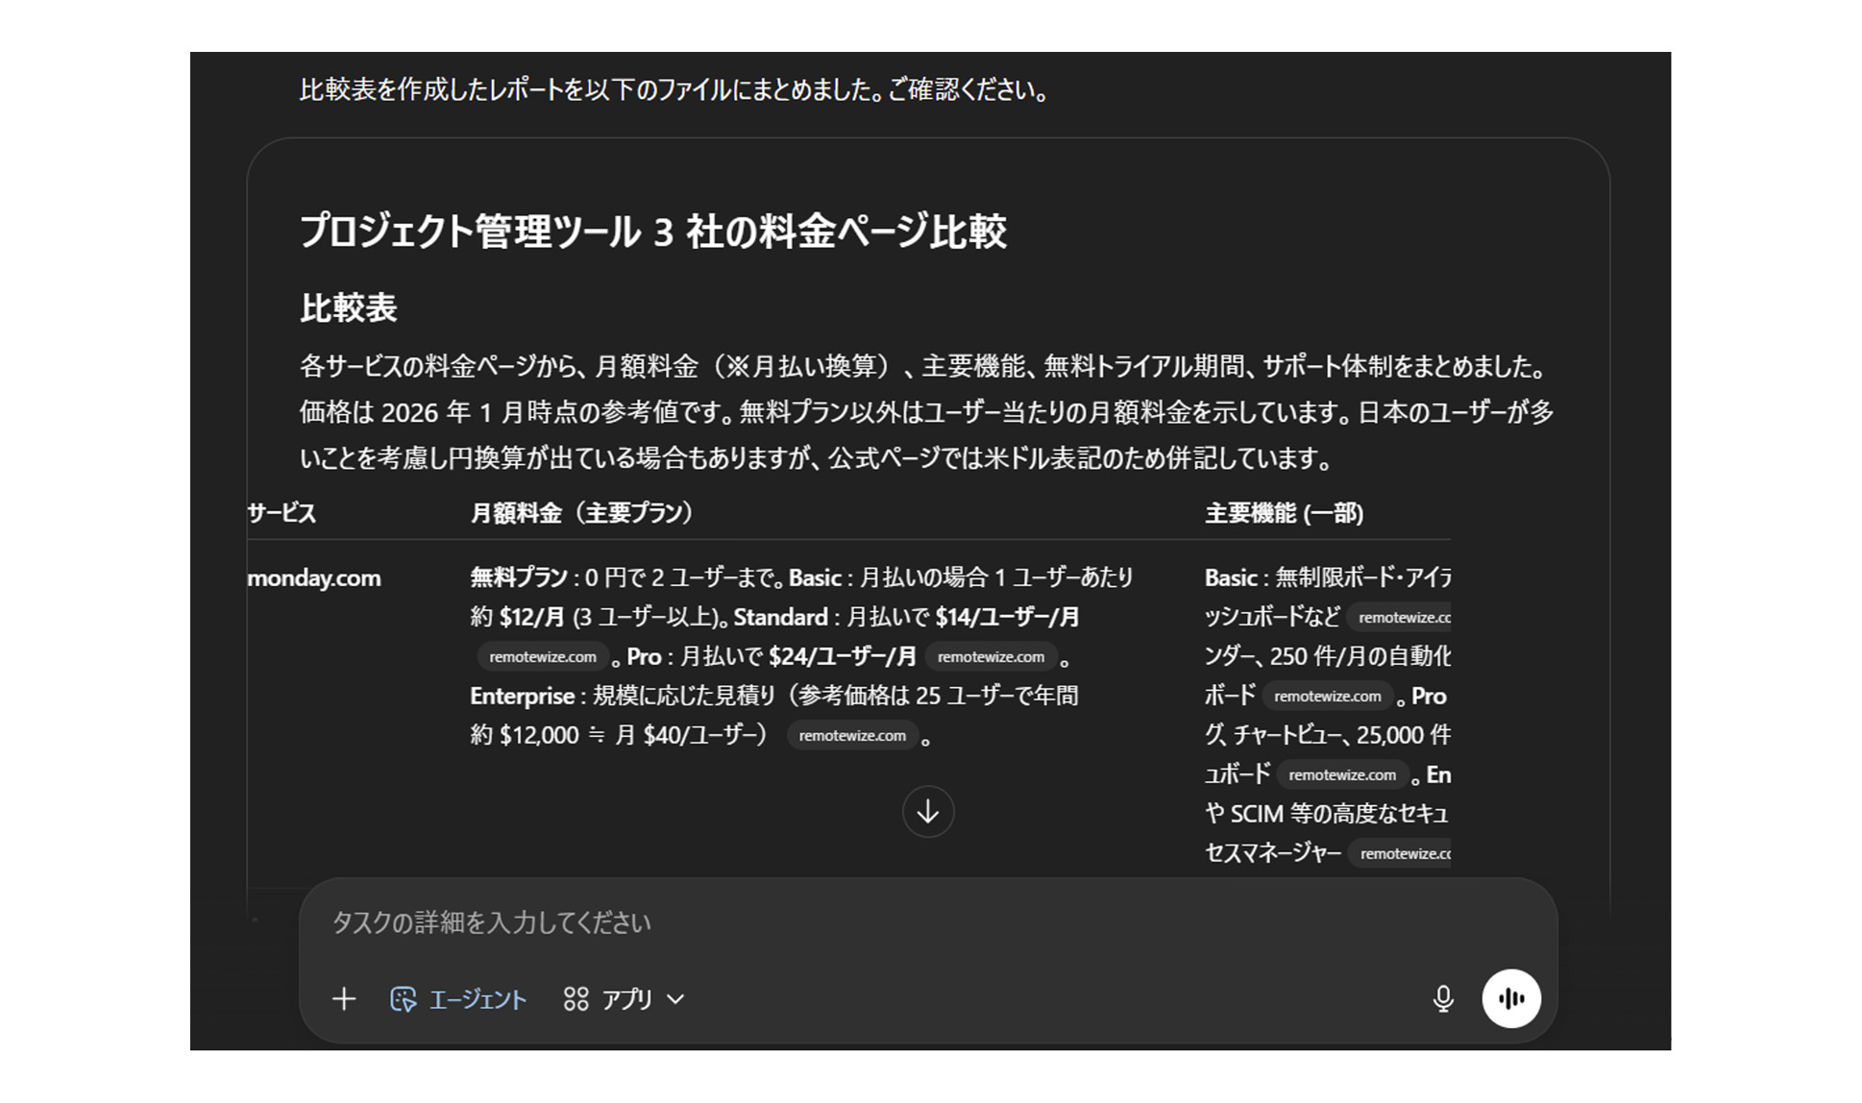Open remotewize.com link in Enterprise pricing line
This screenshot has width=1862, height=1103.
[x=851, y=735]
